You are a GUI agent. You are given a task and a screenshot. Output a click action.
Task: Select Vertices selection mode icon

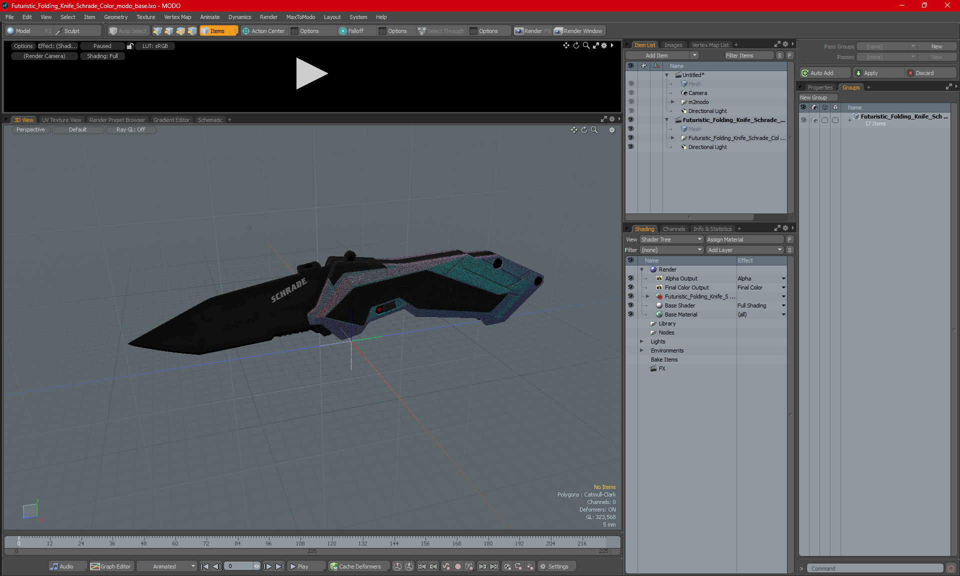click(157, 31)
